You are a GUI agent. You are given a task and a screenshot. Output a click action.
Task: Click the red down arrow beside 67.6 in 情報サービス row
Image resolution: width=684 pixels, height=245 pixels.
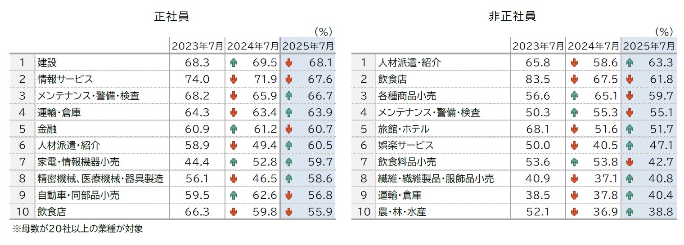[x=289, y=80]
